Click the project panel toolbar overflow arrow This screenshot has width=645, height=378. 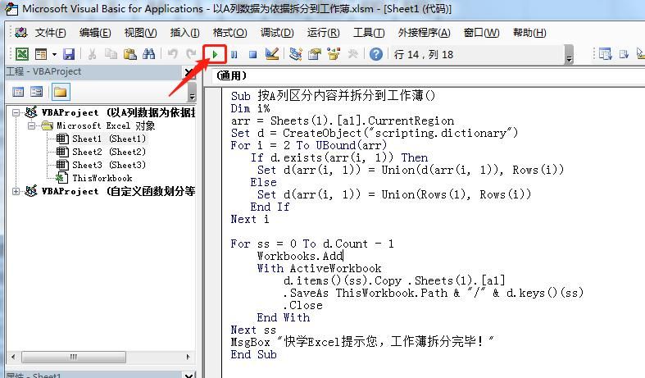click(x=192, y=92)
